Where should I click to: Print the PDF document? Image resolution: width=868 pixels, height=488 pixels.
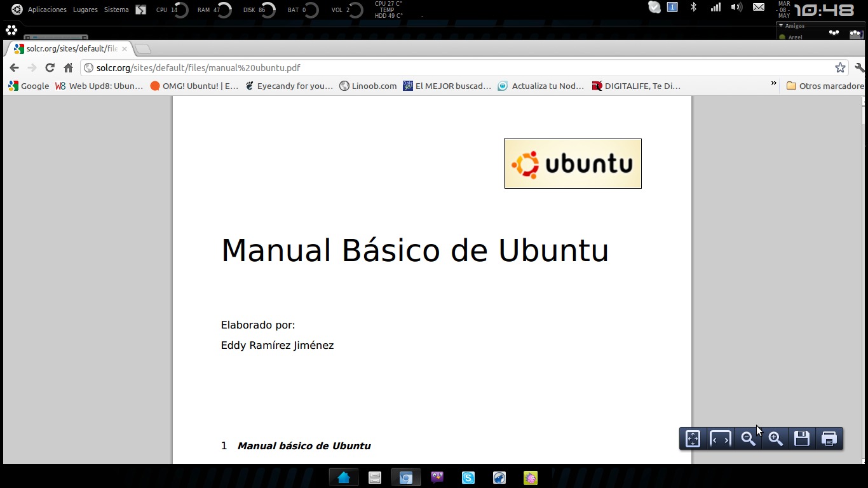[x=829, y=438]
